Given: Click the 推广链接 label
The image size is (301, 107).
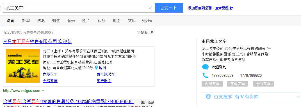Looking at the screenshot, I should pyautogui.click(x=147, y=102).
